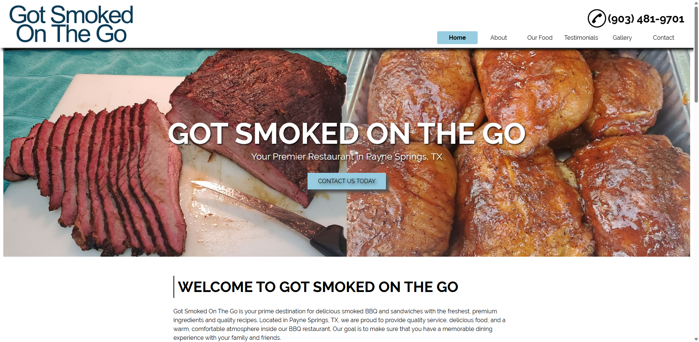Open the Our Food page
699x342 pixels.
click(540, 38)
